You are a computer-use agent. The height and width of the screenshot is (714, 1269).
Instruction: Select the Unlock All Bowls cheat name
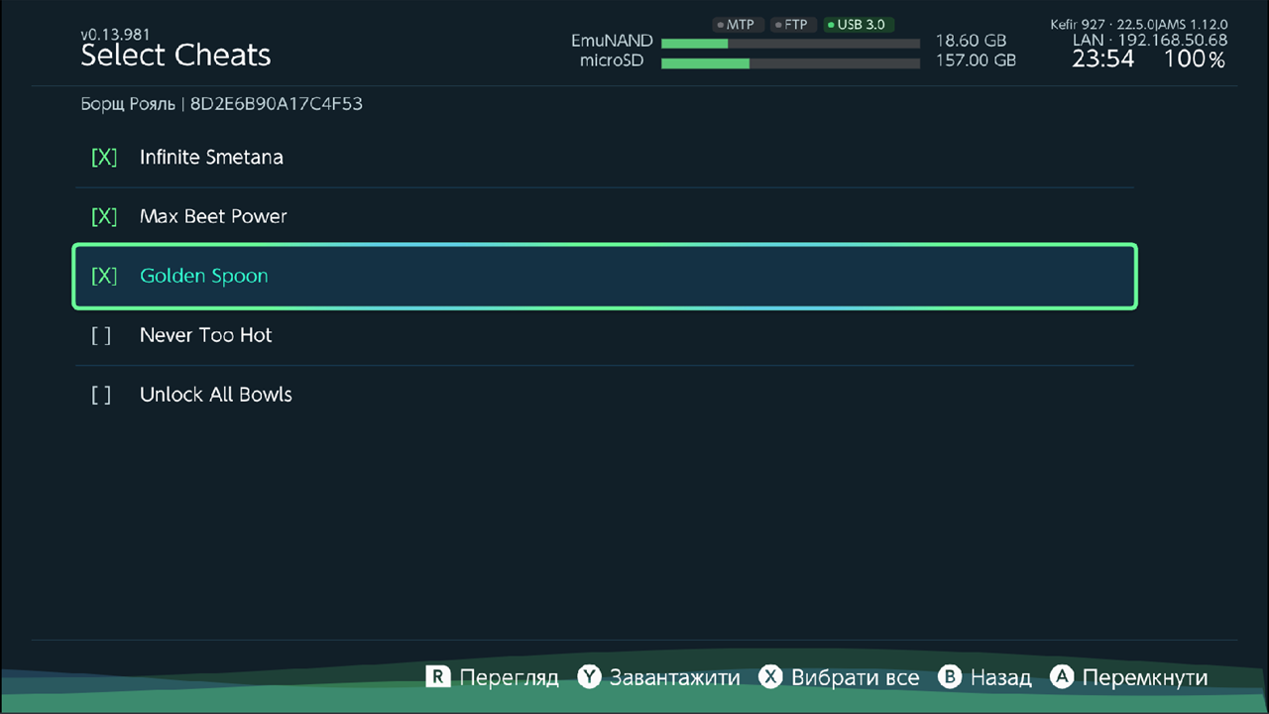(216, 396)
